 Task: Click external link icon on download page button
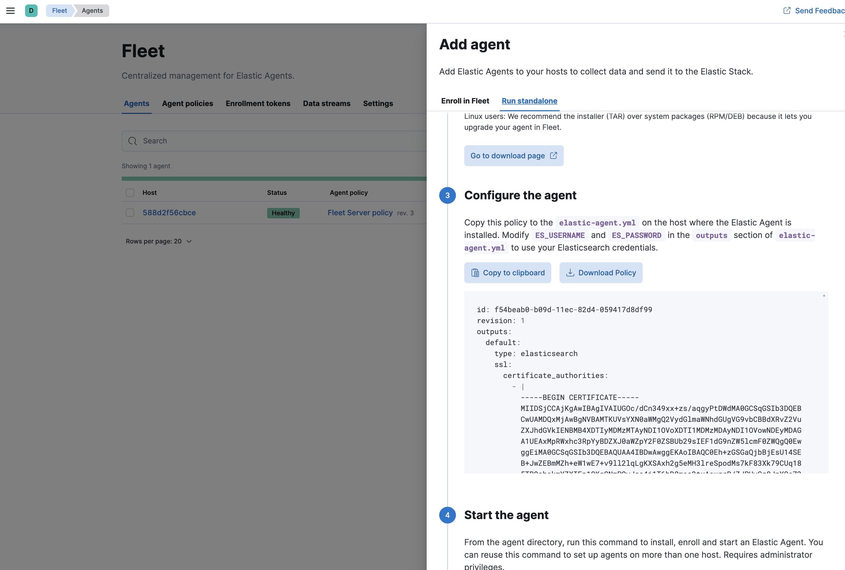coord(553,156)
